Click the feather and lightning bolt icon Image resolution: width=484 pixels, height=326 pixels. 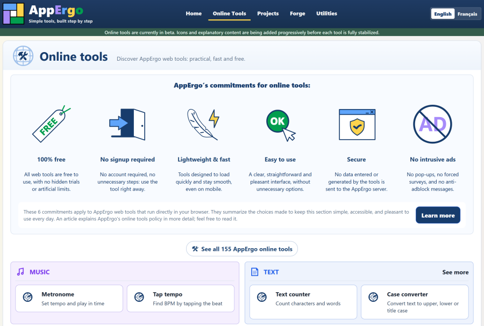(203, 124)
